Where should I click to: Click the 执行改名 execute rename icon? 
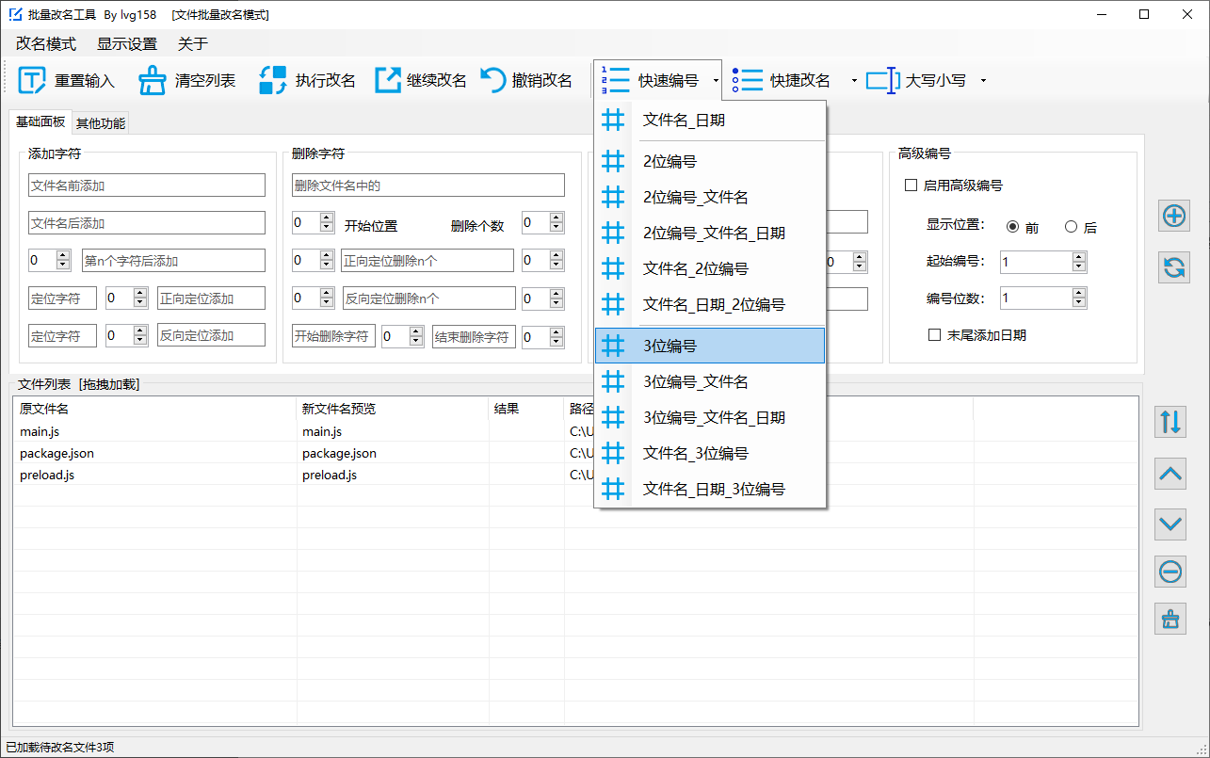click(x=273, y=81)
